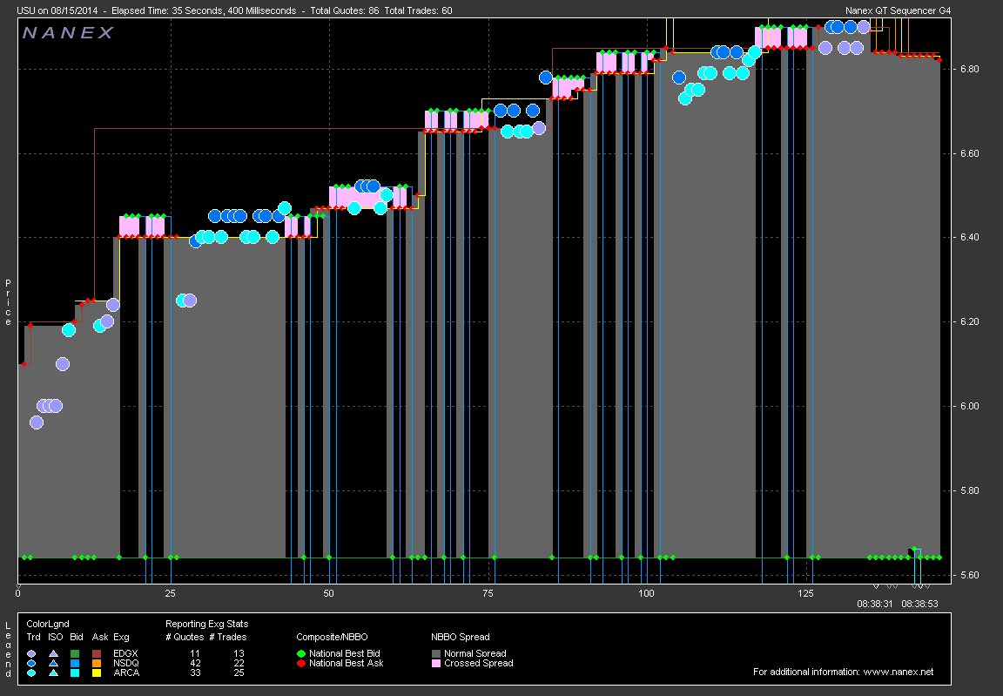Pick the NSDQ Ask orange color swatch

point(98,664)
